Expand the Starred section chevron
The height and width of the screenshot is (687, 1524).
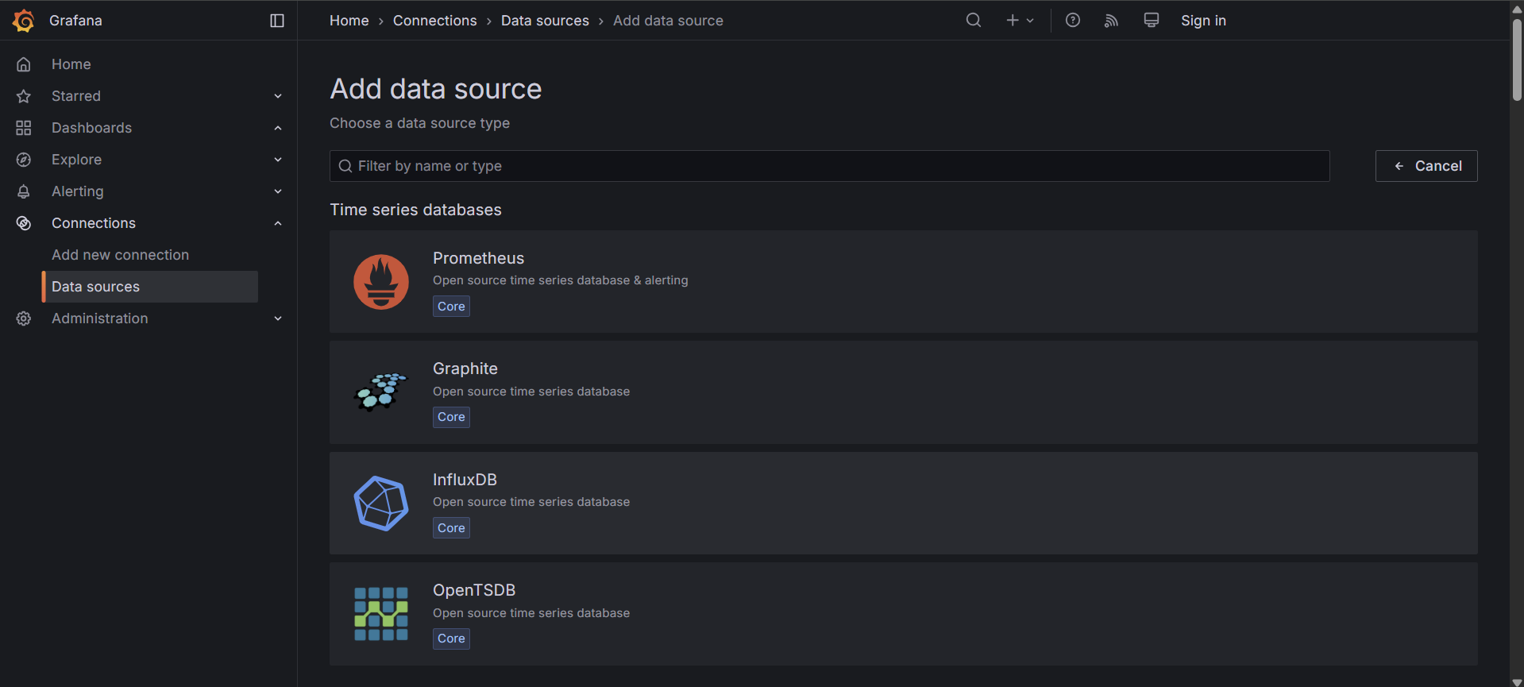pyautogui.click(x=278, y=96)
